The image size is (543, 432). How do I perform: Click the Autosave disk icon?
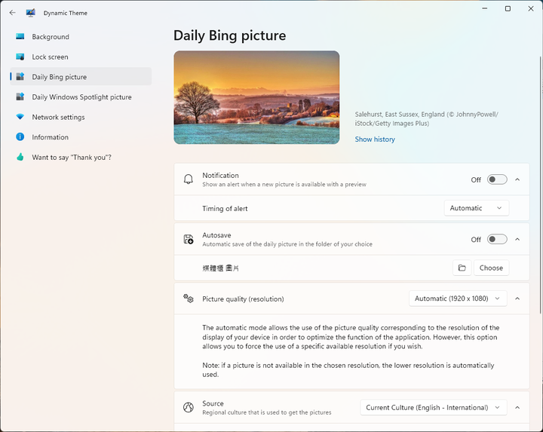click(x=189, y=239)
